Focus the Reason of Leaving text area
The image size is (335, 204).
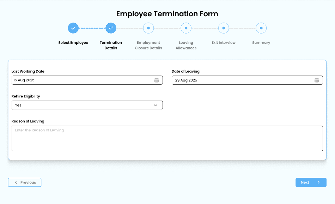pos(167,138)
